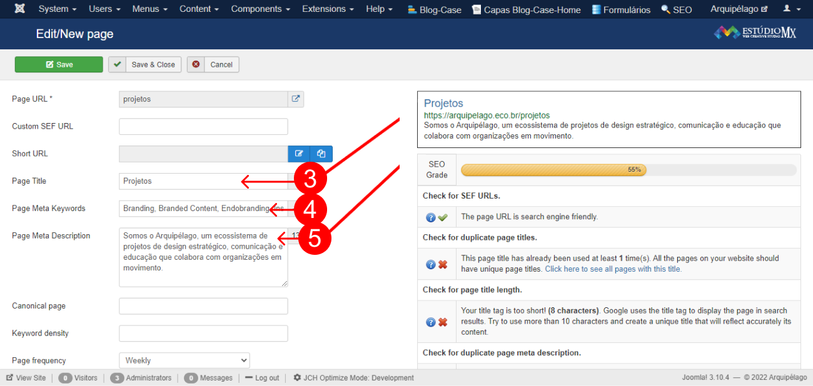Image resolution: width=813 pixels, height=386 pixels.
Task: Click help icon beside duplicate page titles
Action: pyautogui.click(x=431, y=264)
